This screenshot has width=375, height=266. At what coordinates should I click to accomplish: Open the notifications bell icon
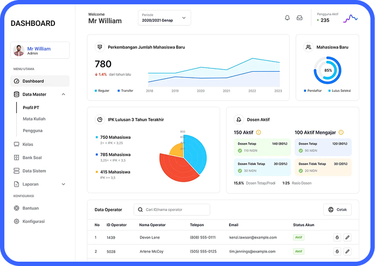287,18
